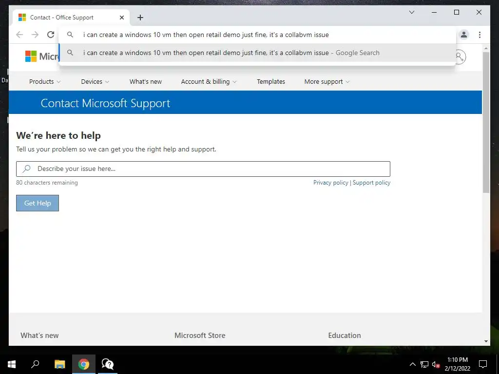Click the address bar text field
This screenshot has width=499, height=374.
(x=257, y=35)
